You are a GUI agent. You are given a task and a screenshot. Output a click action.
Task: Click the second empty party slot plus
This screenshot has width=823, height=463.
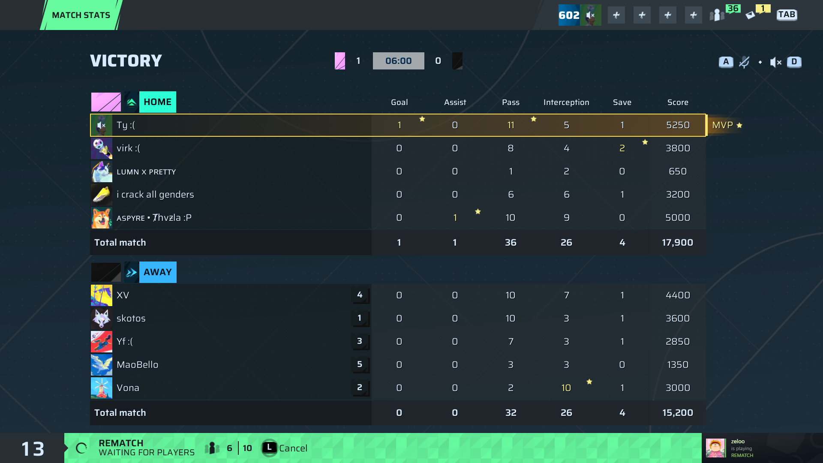click(642, 15)
